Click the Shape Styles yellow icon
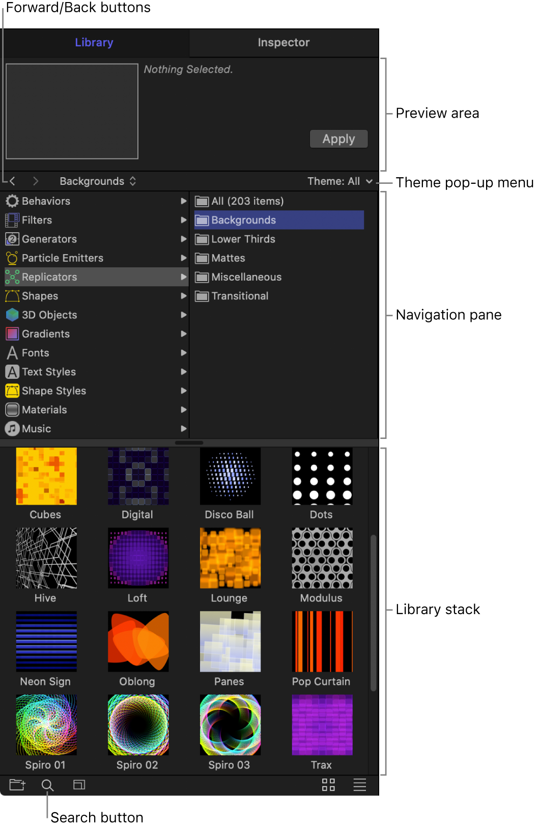The width and height of the screenshot is (539, 829). tap(12, 391)
